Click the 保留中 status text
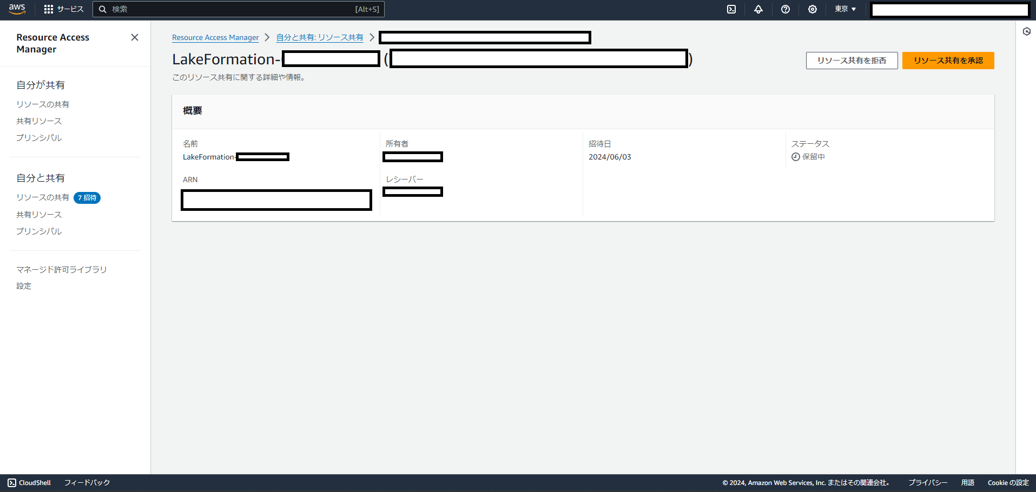 (814, 157)
